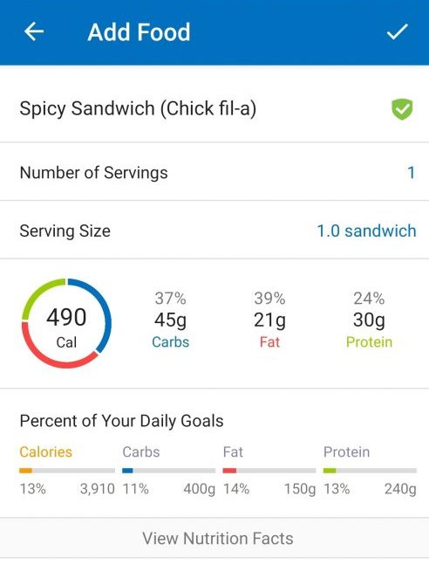Tap the Carbs daily goal progress bar
The width and height of the screenshot is (429, 565).
(169, 471)
